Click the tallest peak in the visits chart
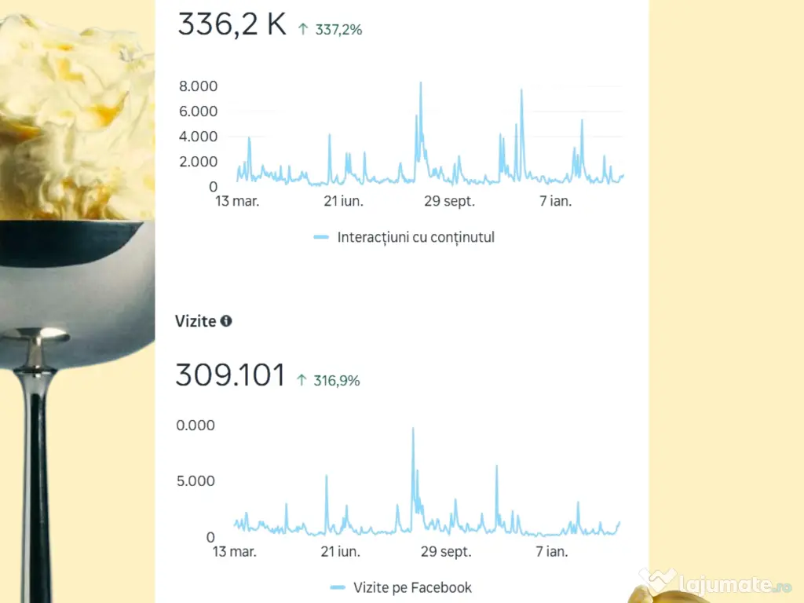The height and width of the screenshot is (603, 804). click(413, 429)
